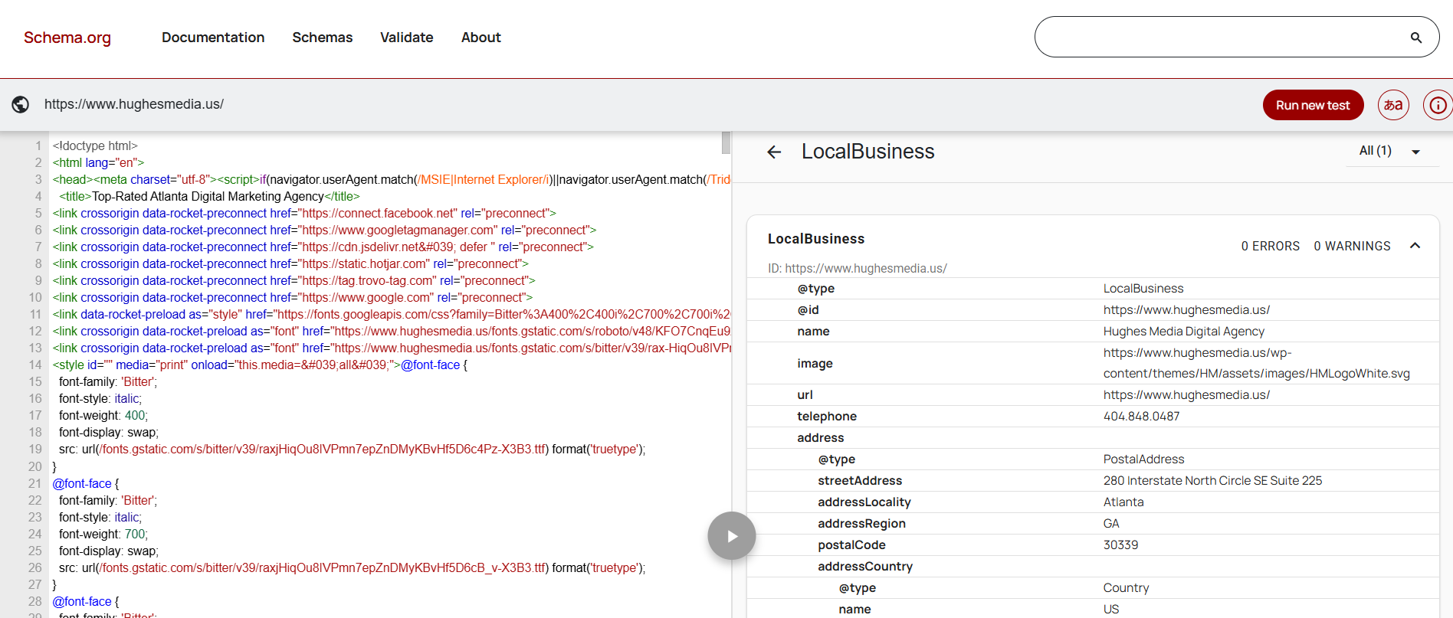
Task: Click the globe icon beside the URL
Action: click(x=21, y=104)
